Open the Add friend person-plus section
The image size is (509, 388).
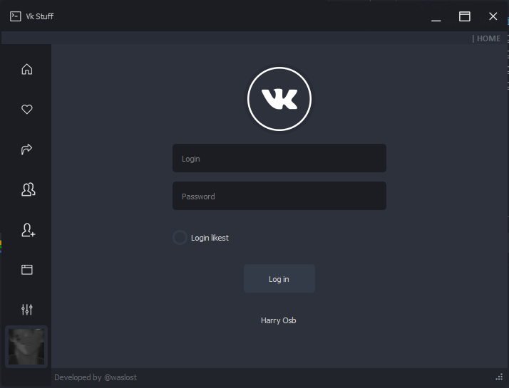[29, 230]
